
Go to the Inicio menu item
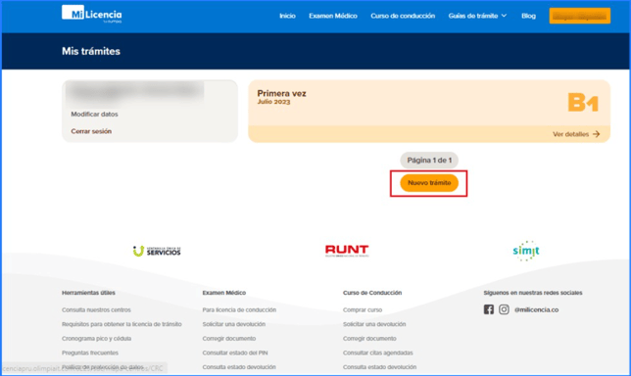tap(287, 16)
